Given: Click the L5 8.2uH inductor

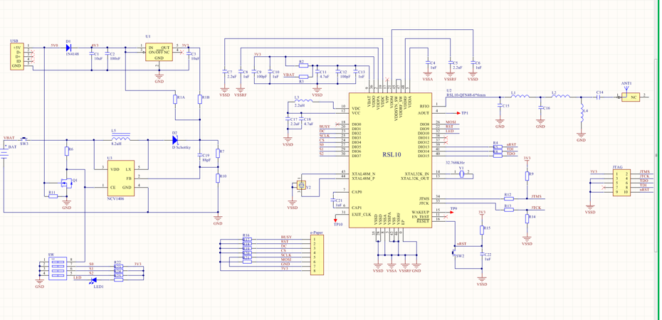Looking at the screenshot, I should click(120, 138).
